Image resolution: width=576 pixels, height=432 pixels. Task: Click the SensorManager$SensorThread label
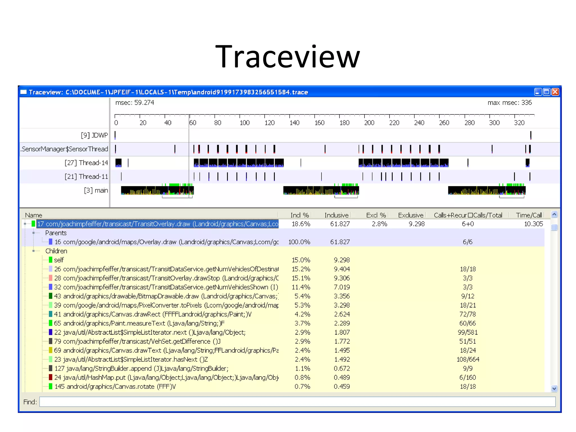tap(64, 149)
